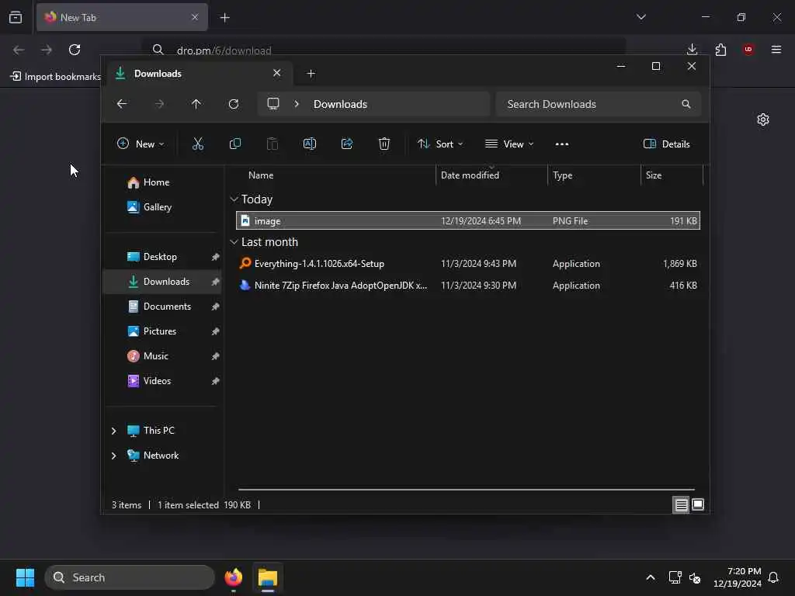Select the image PNG file row
795x596 pixels.
pos(467,221)
